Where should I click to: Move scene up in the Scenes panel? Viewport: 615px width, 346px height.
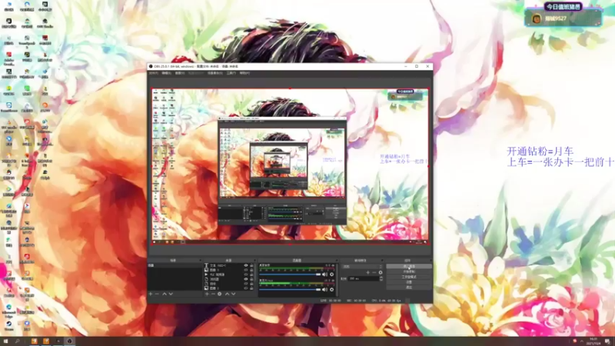pyautogui.click(x=165, y=294)
